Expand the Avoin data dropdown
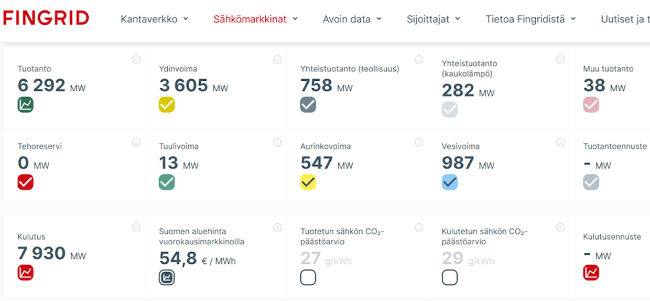The height and width of the screenshot is (301, 650). (x=352, y=19)
